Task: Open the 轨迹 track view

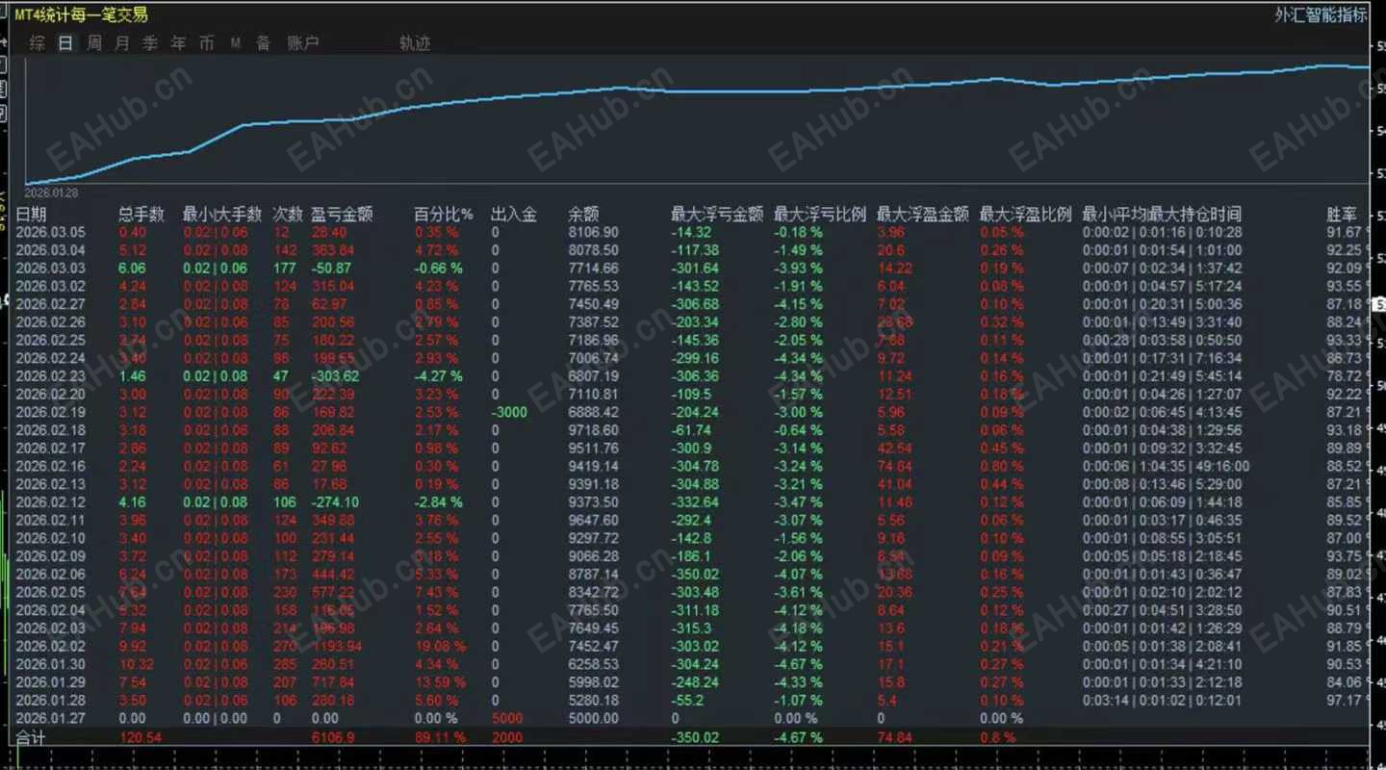Action: point(415,42)
